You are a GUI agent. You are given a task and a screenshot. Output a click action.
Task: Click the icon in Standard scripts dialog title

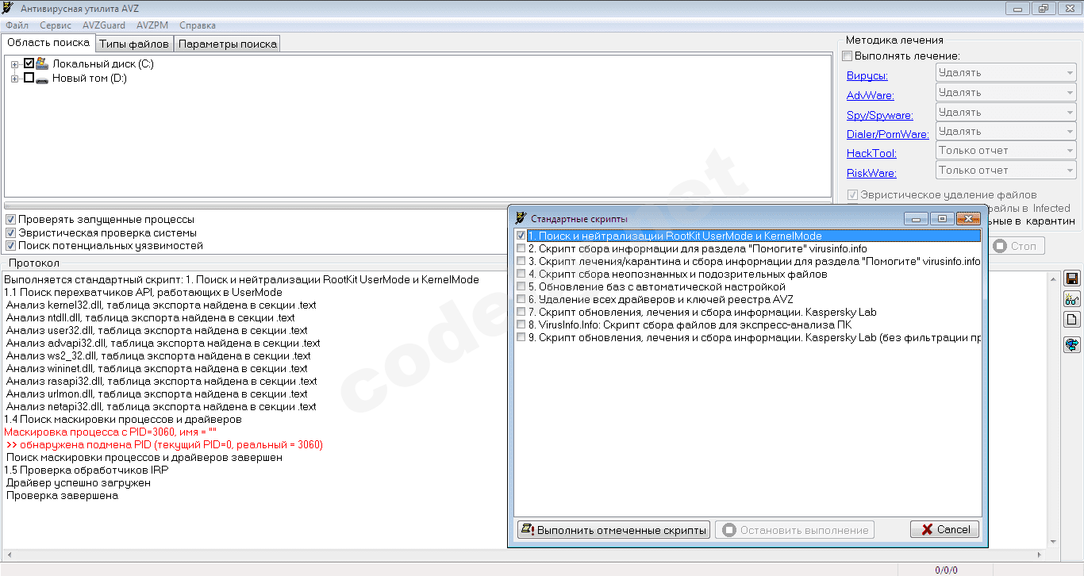point(521,218)
